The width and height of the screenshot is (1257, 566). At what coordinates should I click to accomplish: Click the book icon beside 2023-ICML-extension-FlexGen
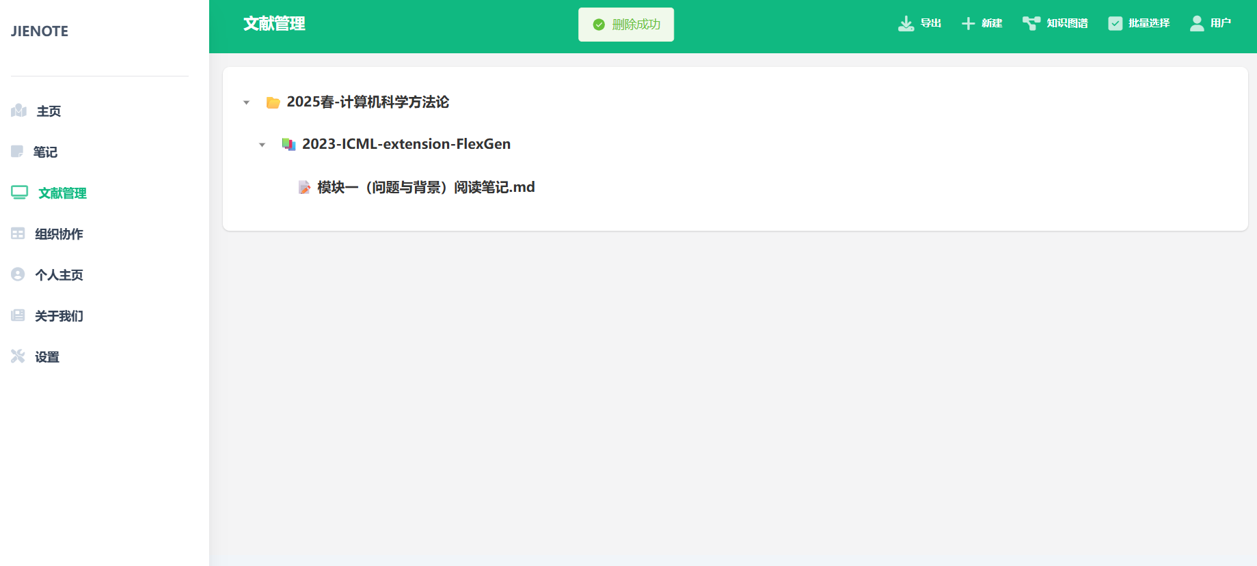(289, 145)
